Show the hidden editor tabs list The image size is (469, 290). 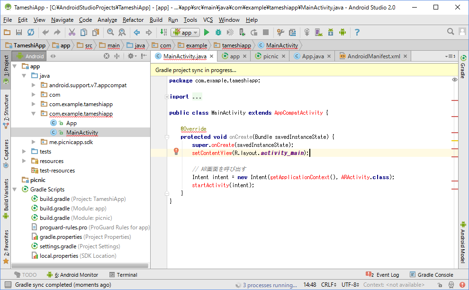[x=451, y=56]
